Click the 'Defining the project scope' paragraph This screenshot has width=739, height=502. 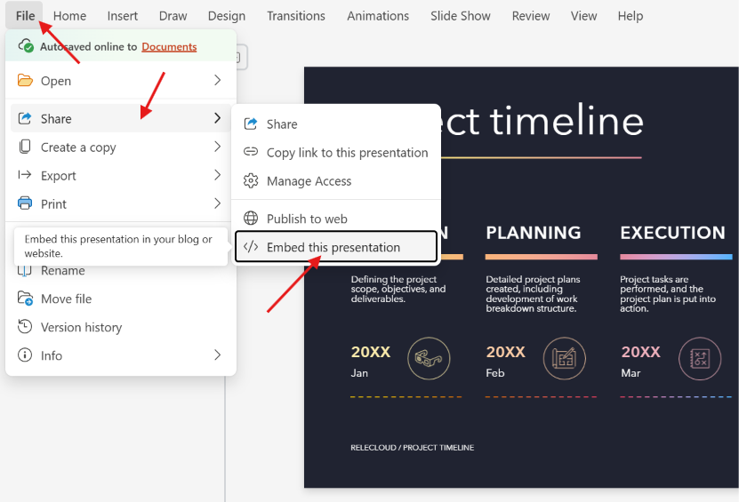coord(398,289)
